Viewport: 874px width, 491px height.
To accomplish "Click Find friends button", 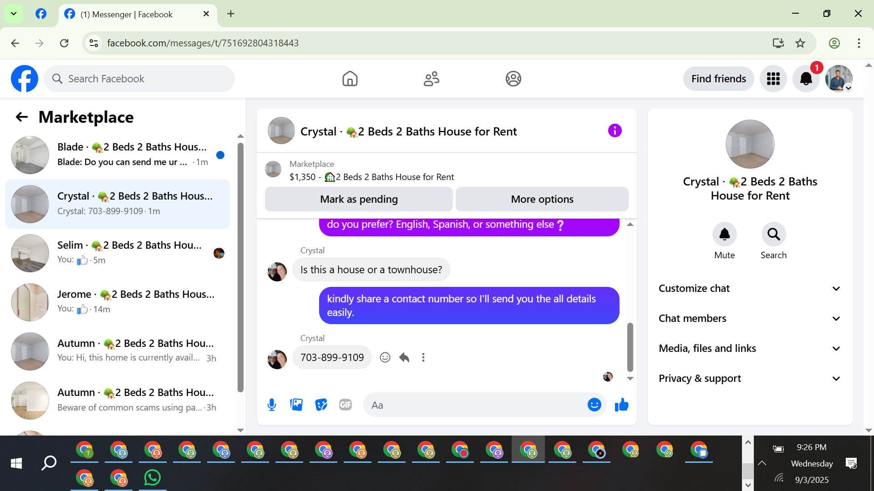I will (719, 79).
